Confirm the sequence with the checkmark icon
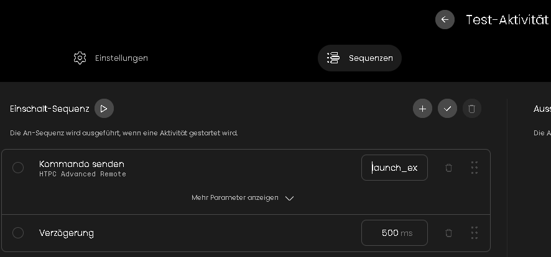Screen dimensions: 551x257 coord(447,109)
